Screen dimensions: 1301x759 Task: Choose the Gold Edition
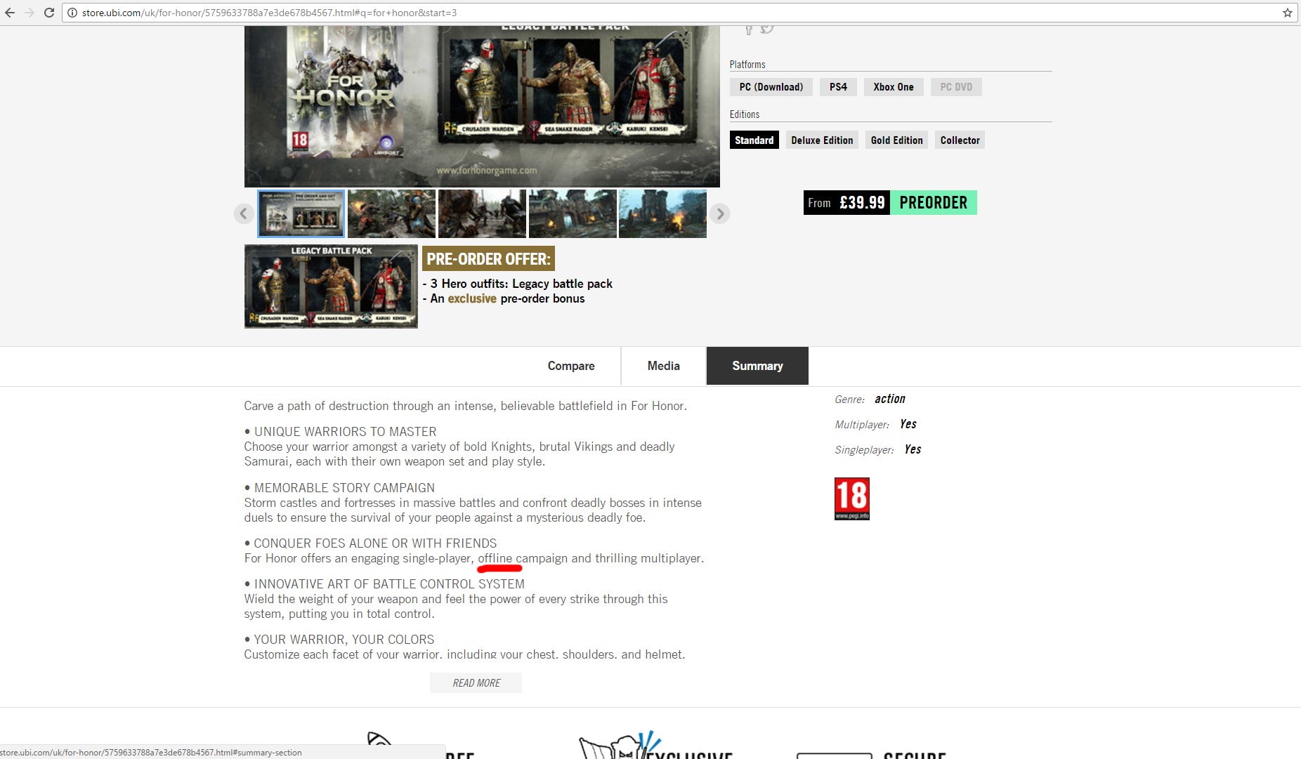(897, 140)
